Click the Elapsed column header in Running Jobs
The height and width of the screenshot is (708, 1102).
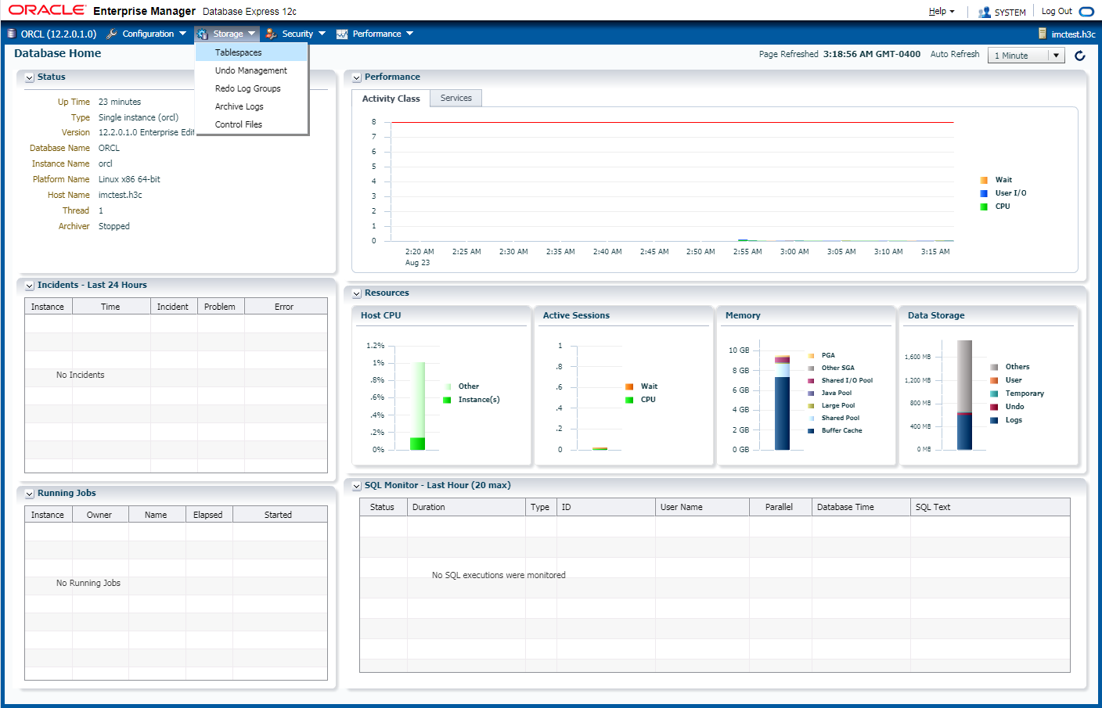[208, 515]
